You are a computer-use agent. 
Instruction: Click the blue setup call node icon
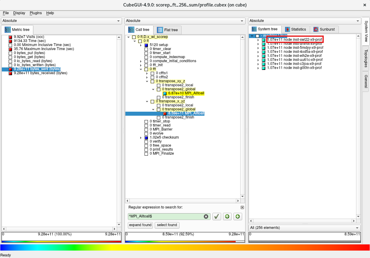point(146,45)
